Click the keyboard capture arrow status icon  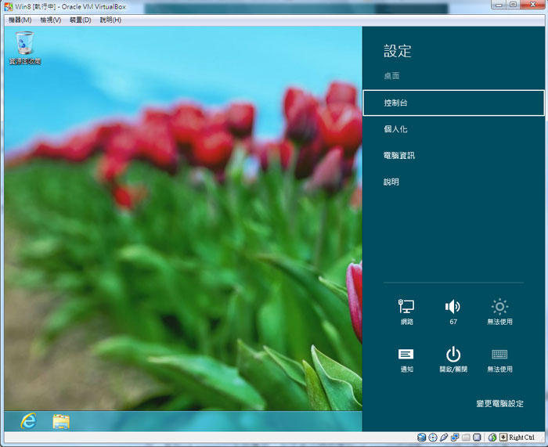click(503, 437)
